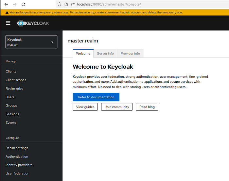
Task: Click the Refer to documentation button
Action: click(96, 97)
